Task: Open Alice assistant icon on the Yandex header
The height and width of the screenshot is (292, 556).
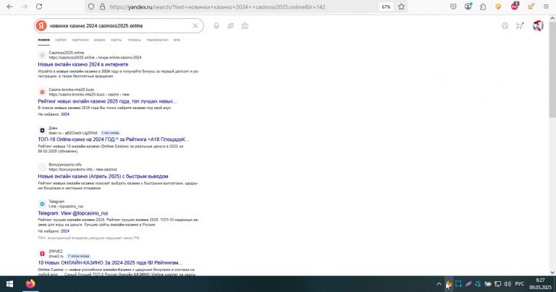Action: (x=505, y=26)
